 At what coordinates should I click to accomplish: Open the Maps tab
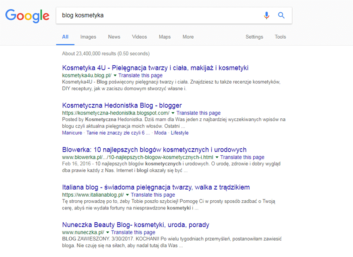(x=165, y=37)
